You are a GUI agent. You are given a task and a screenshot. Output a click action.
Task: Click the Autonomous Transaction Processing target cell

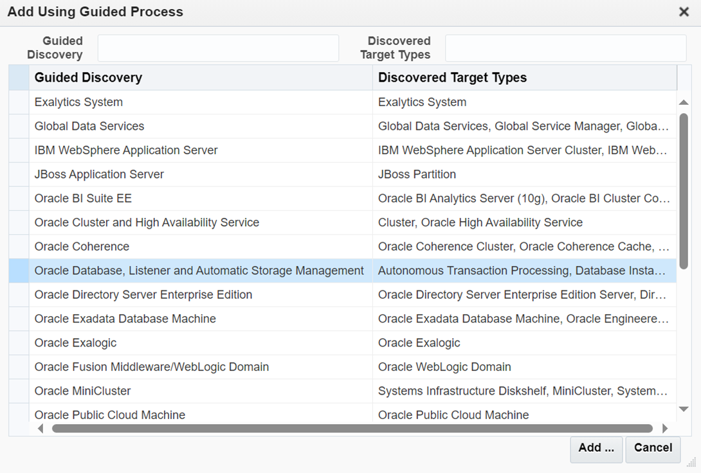524,271
